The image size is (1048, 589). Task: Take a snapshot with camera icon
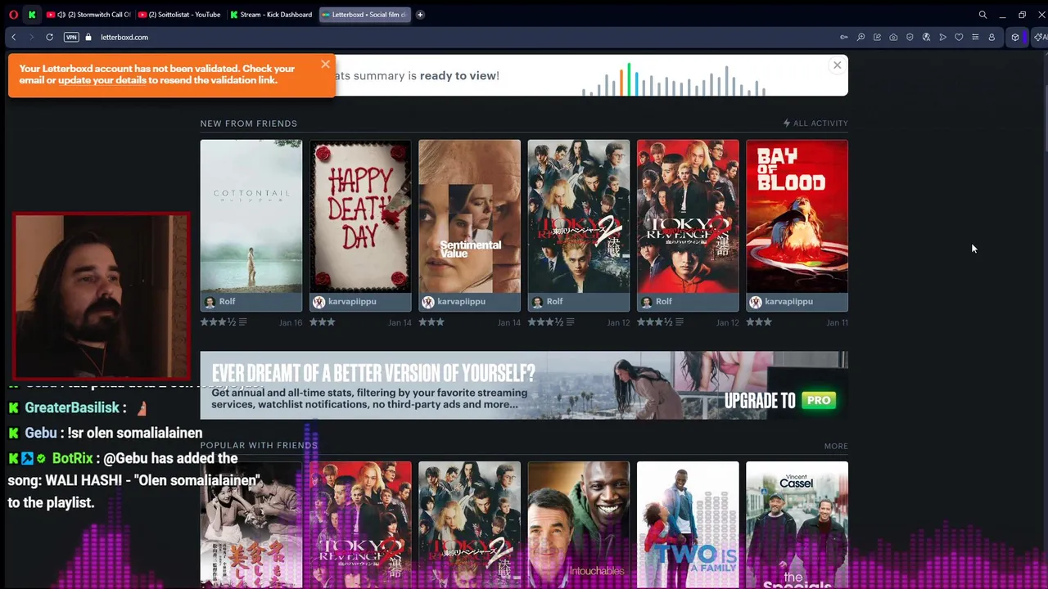pyautogui.click(x=893, y=37)
